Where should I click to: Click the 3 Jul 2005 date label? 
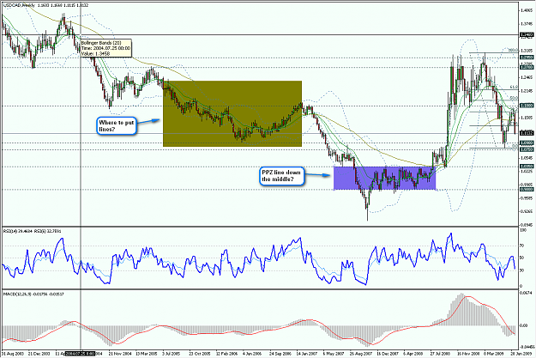click(172, 353)
